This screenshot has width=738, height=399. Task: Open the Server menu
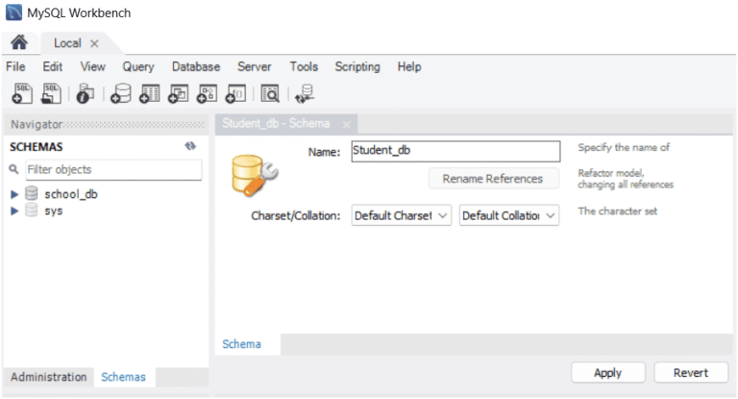(x=254, y=66)
